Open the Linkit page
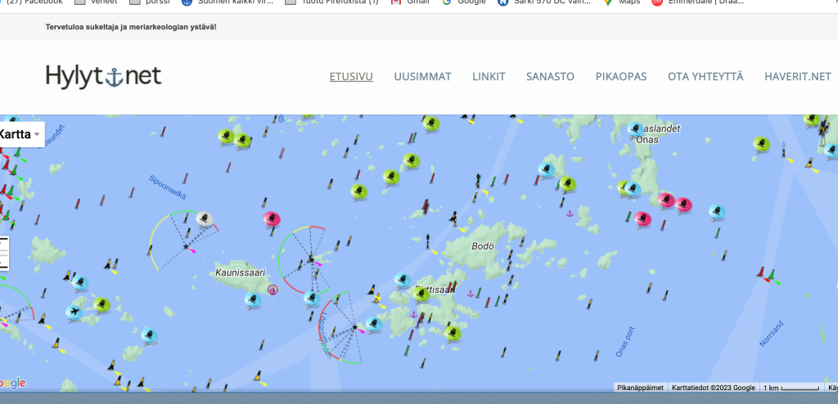 (489, 77)
